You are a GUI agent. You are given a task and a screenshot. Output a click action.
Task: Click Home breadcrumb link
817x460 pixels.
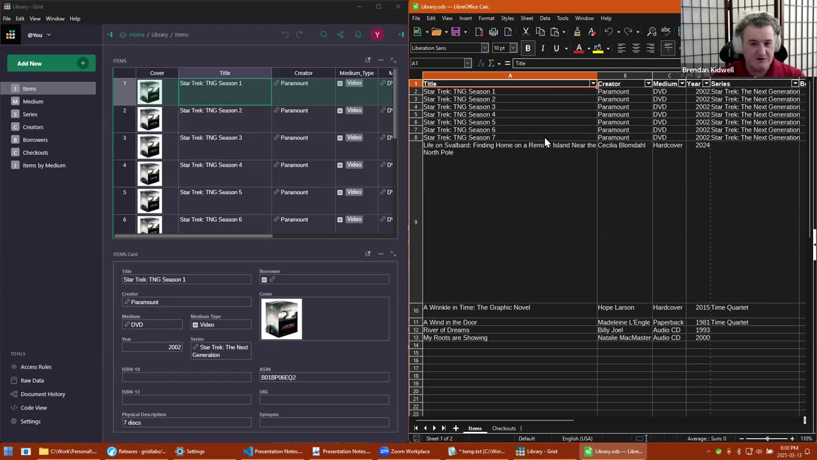coord(137,34)
